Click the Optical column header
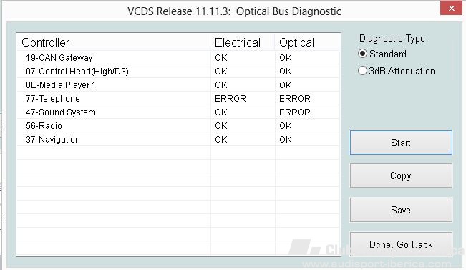Image resolution: width=466 pixels, height=270 pixels. click(307, 42)
